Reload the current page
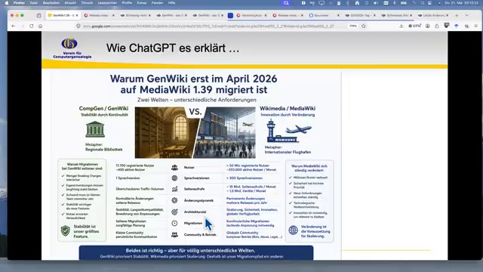This screenshot has width=483, height=272. click(x=32, y=26)
